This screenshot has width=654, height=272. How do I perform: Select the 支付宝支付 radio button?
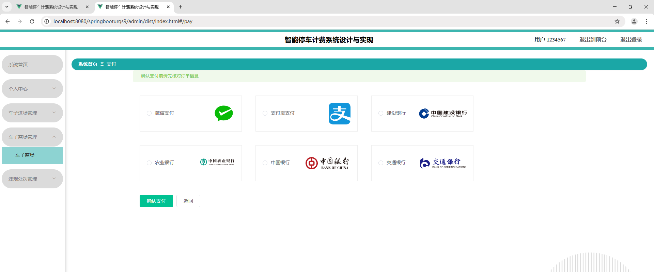265,113
